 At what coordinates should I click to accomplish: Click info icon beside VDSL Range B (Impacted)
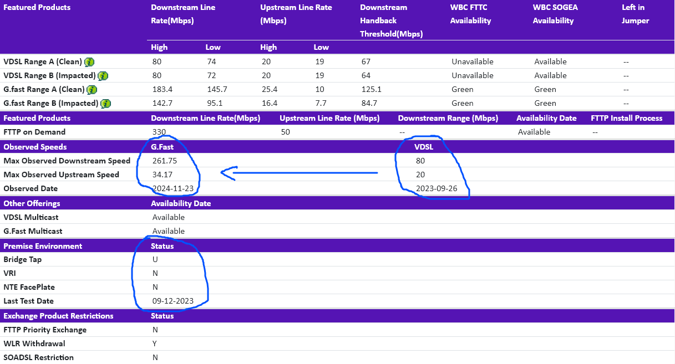103,76
